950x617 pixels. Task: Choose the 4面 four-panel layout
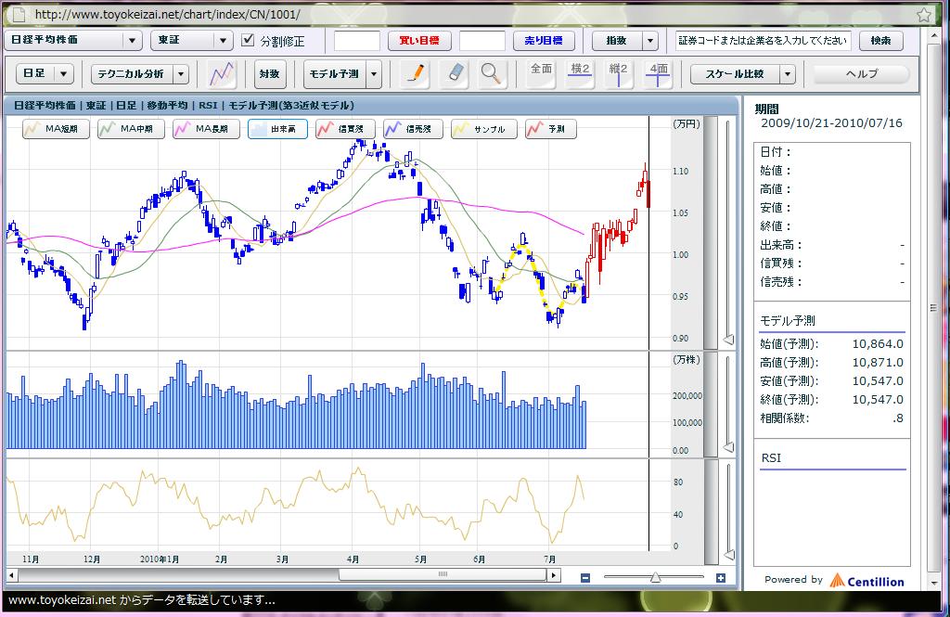tap(658, 74)
